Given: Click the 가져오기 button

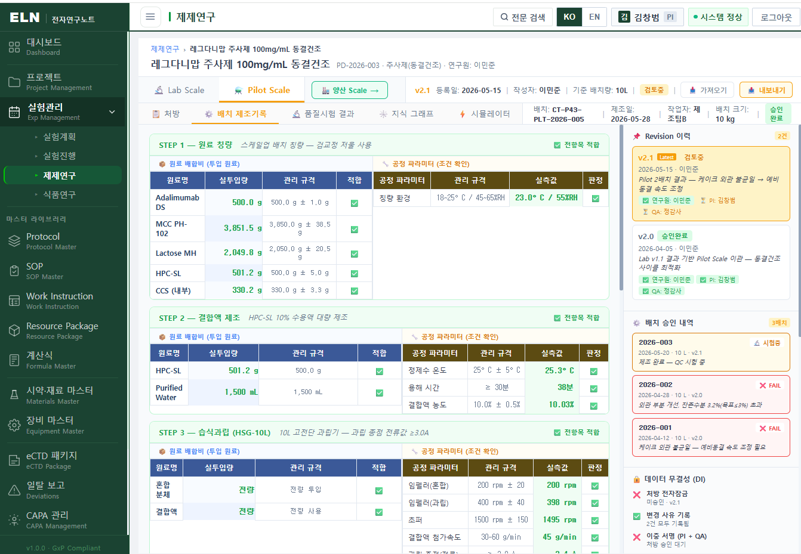Looking at the screenshot, I should (x=708, y=90).
